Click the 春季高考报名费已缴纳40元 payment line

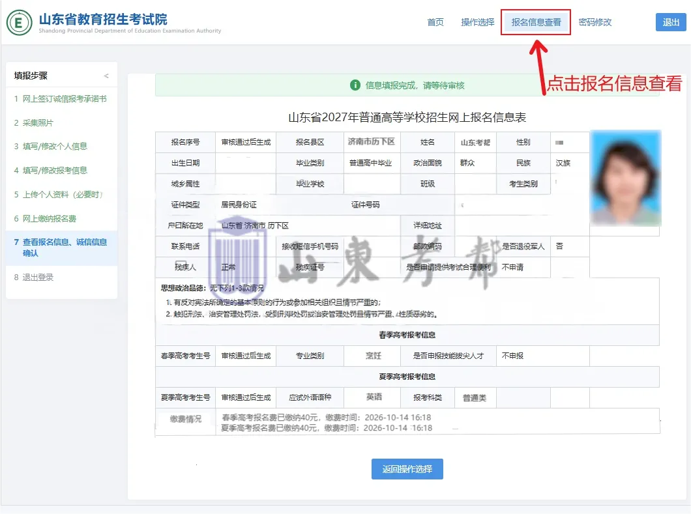pyautogui.click(x=327, y=417)
